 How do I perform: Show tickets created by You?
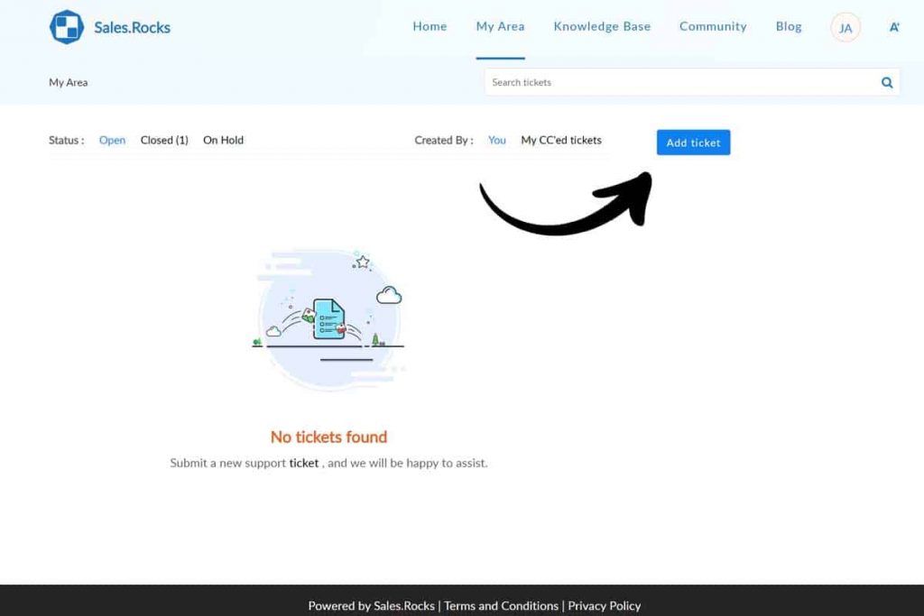pyautogui.click(x=497, y=141)
